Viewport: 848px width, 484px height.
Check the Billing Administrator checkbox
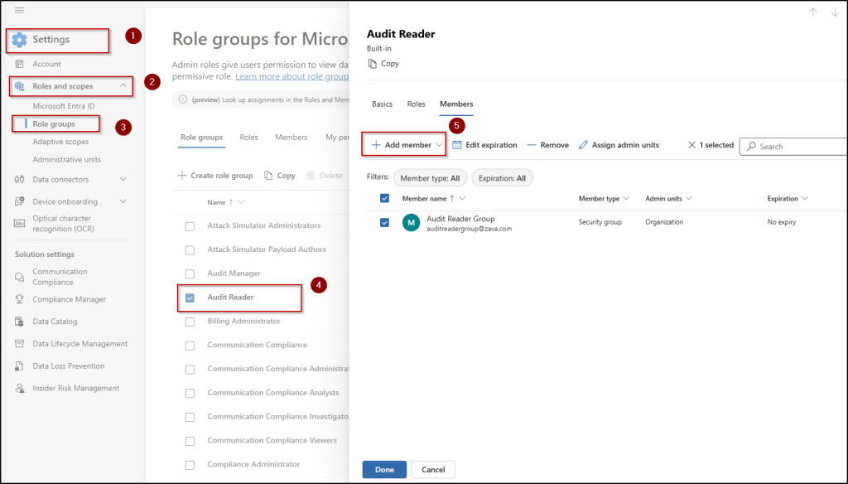click(x=190, y=322)
